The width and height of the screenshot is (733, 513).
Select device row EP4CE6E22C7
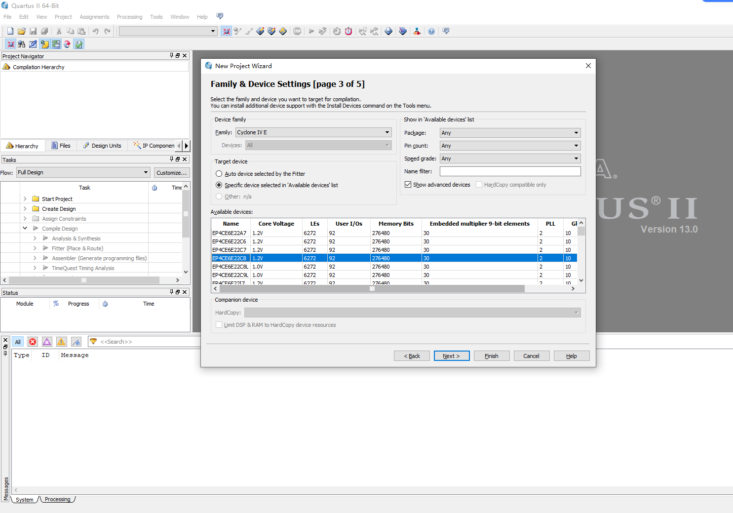pyautogui.click(x=394, y=250)
